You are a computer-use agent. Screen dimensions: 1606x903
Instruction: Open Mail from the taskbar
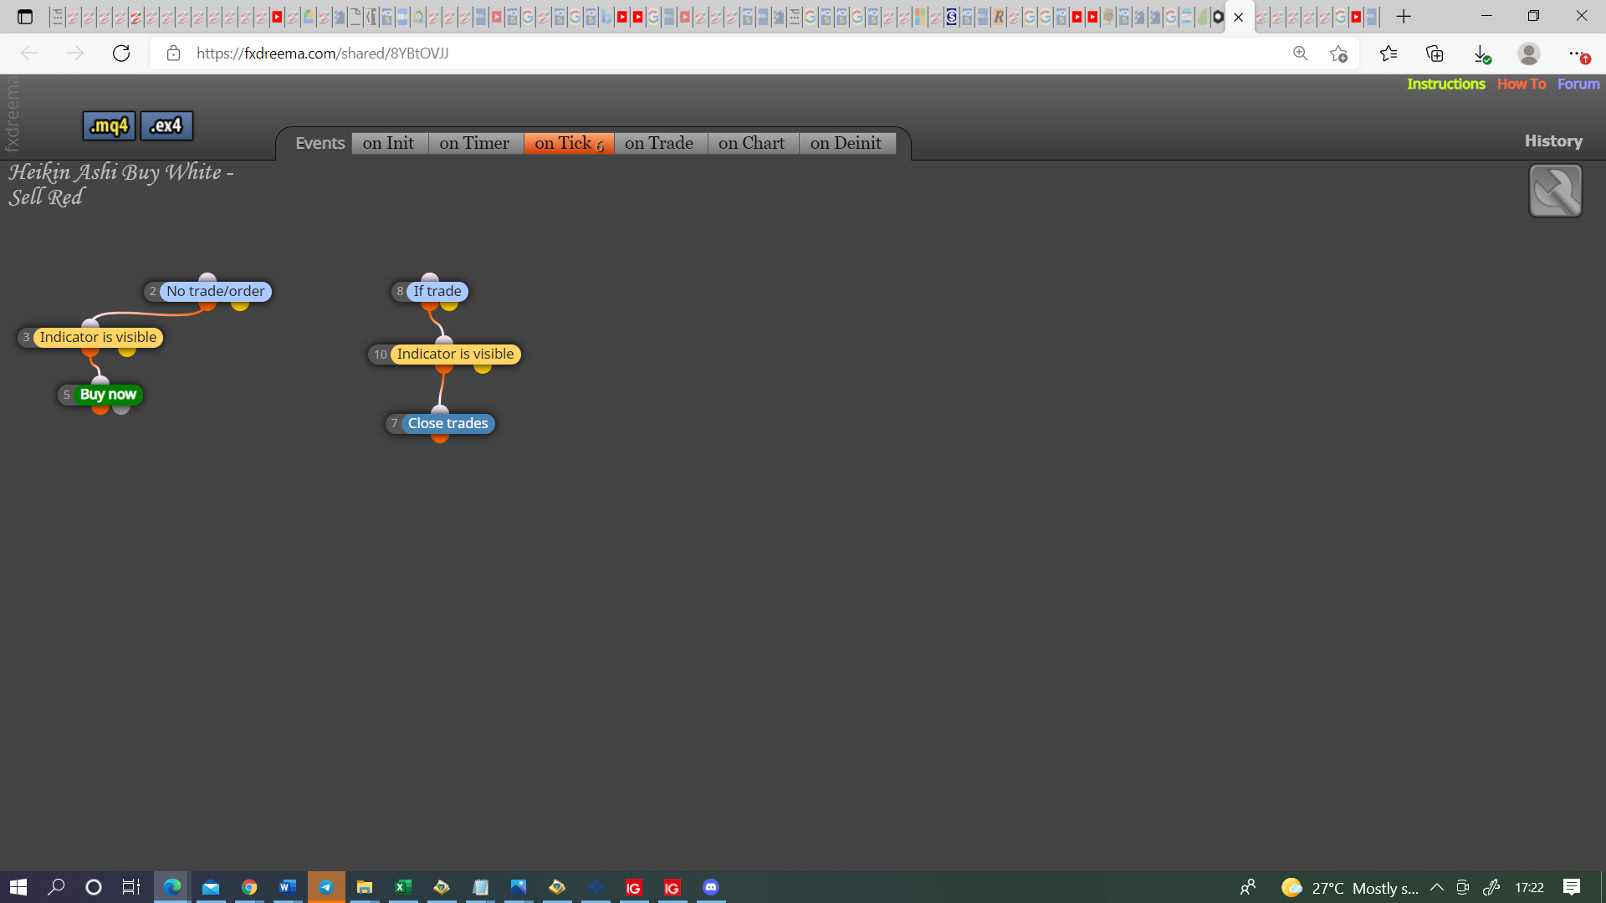coord(211,887)
